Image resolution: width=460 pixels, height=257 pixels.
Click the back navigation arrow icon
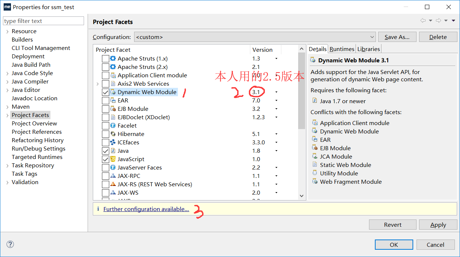tap(423, 21)
